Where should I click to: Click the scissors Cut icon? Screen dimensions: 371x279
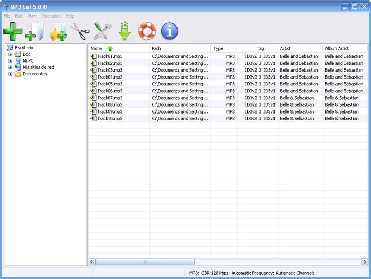[x=80, y=31]
